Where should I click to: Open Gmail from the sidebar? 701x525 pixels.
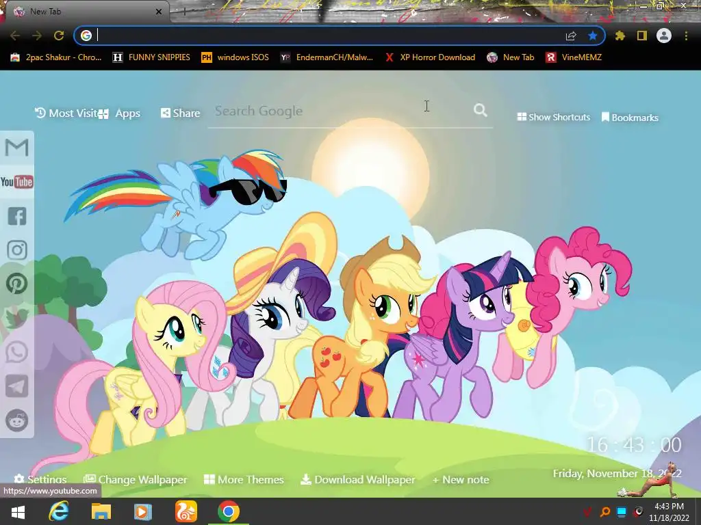point(17,148)
